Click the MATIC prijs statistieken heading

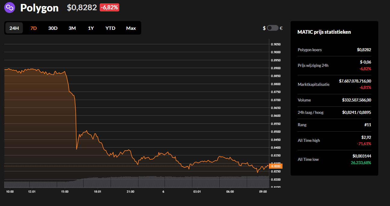(x=324, y=32)
